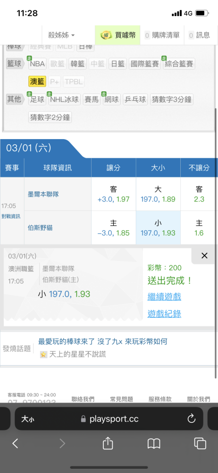Click the 送出完成！ confirmation text

click(170, 280)
